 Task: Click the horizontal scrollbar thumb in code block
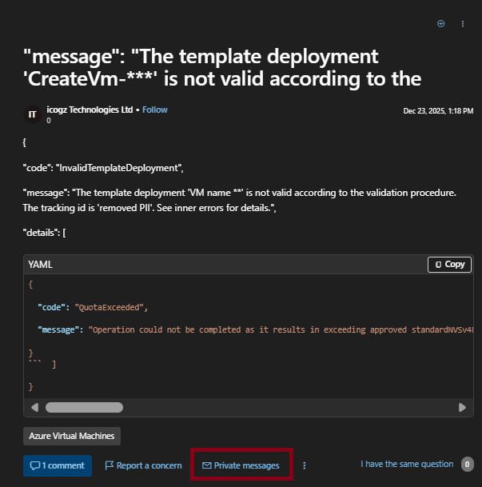(x=84, y=407)
